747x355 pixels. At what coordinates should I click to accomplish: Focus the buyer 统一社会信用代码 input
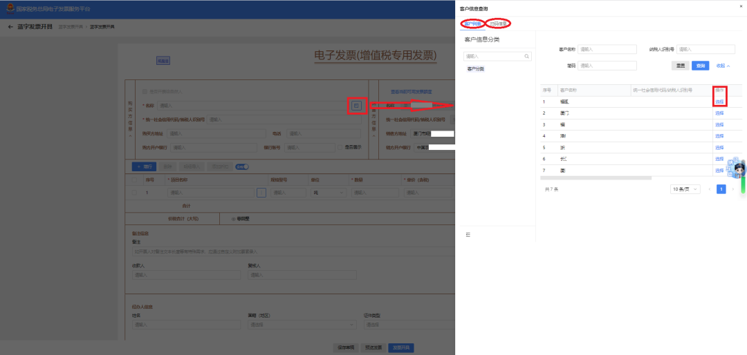click(284, 120)
